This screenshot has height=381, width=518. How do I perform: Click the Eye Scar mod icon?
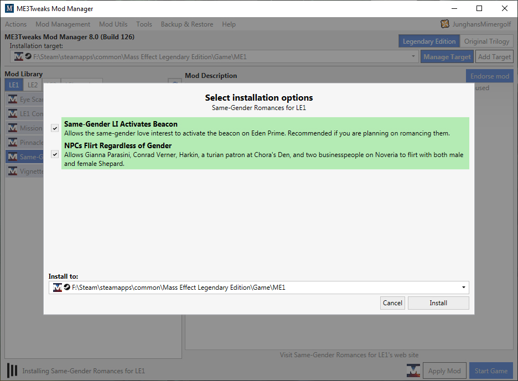point(13,99)
